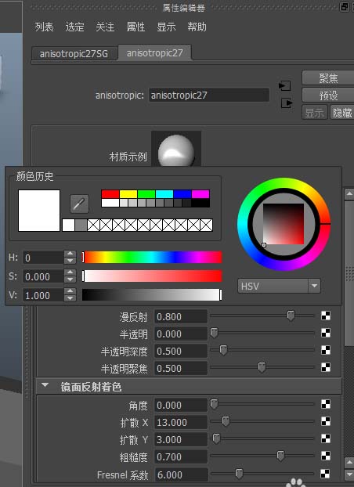Click the large white current color swatch

coord(39,211)
